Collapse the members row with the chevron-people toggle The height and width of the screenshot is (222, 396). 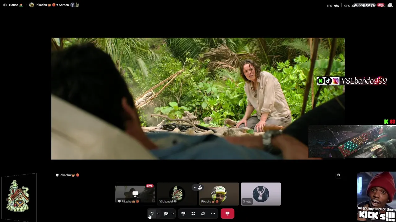198,187
